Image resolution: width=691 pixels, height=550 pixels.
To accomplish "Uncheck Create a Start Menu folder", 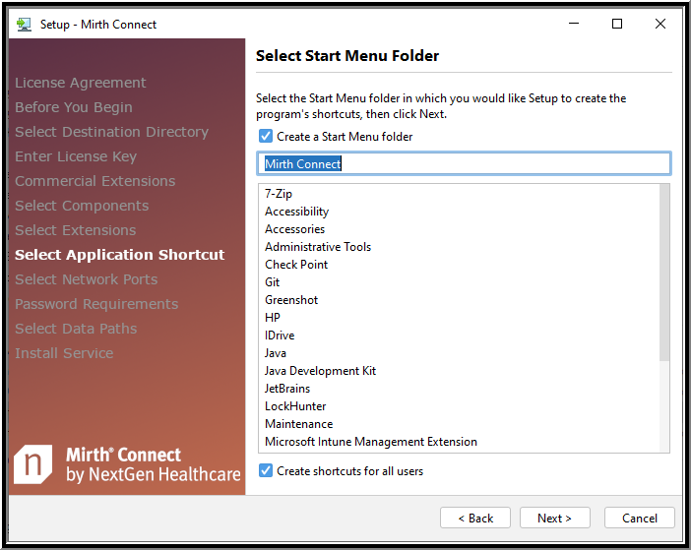I will [x=266, y=136].
